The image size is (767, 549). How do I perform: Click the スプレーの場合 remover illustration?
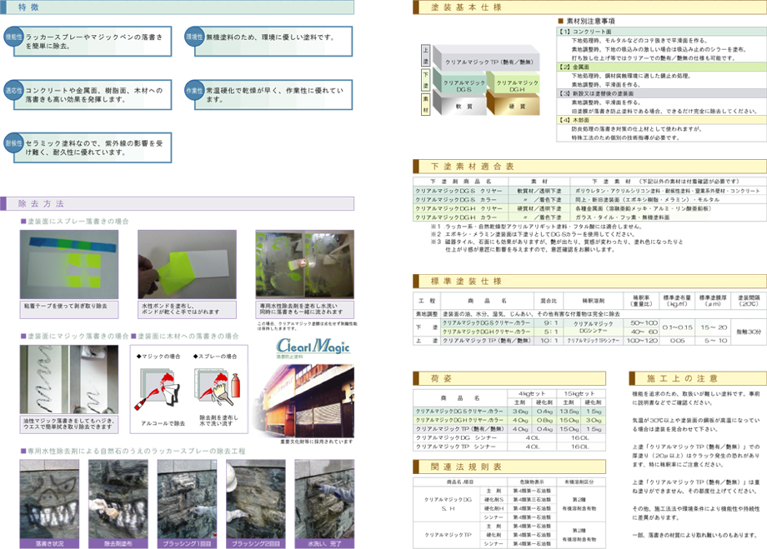pos(218,389)
